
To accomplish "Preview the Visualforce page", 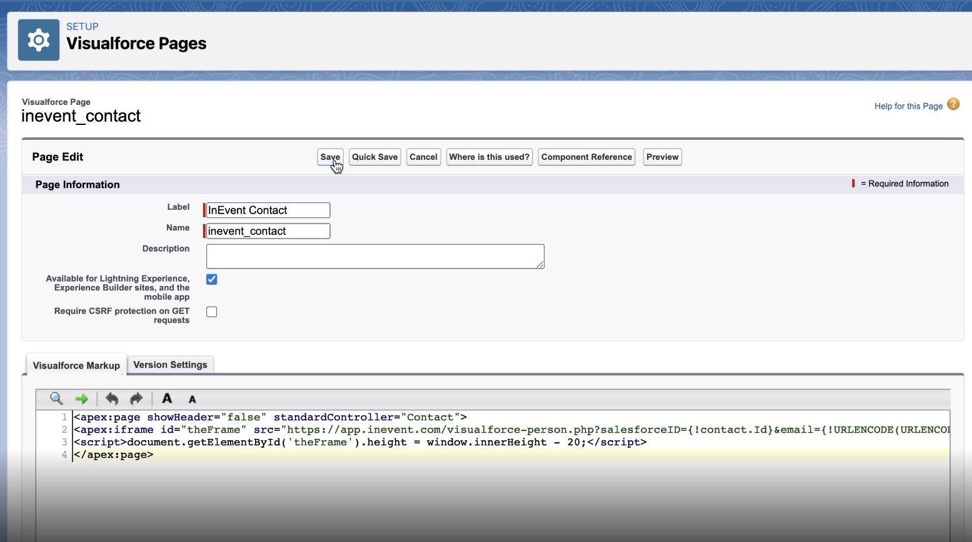I will (x=663, y=157).
